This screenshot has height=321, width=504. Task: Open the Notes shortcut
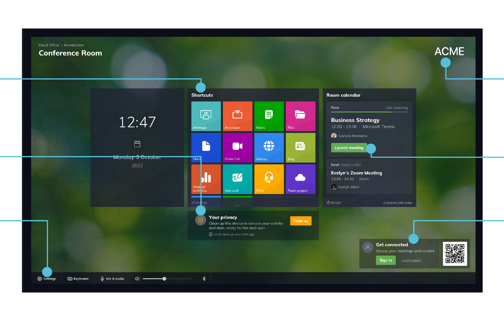coord(269,116)
